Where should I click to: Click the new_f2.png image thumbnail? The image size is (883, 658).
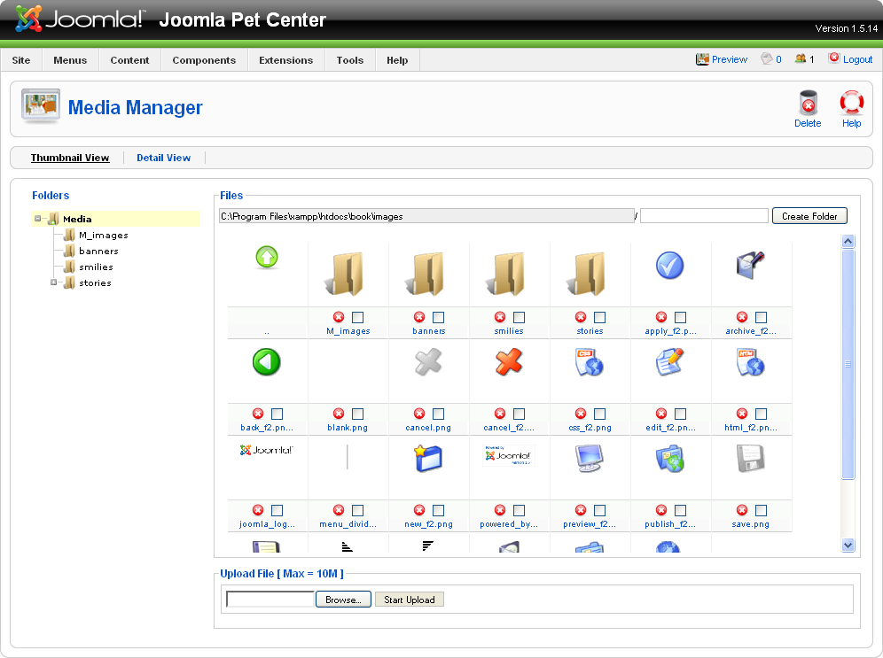coord(428,458)
